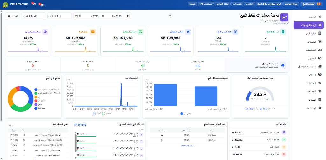Click the books logo icon in top bar
The width and height of the screenshot is (326, 160).
(x=319, y=4)
